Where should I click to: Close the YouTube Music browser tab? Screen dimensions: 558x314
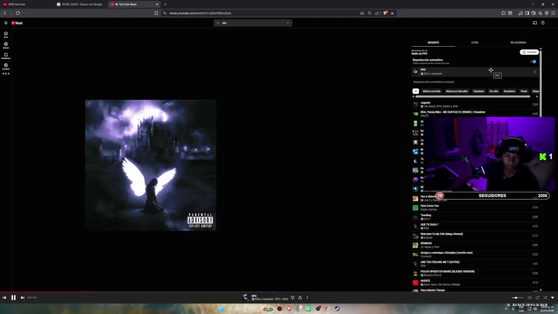(x=157, y=4)
